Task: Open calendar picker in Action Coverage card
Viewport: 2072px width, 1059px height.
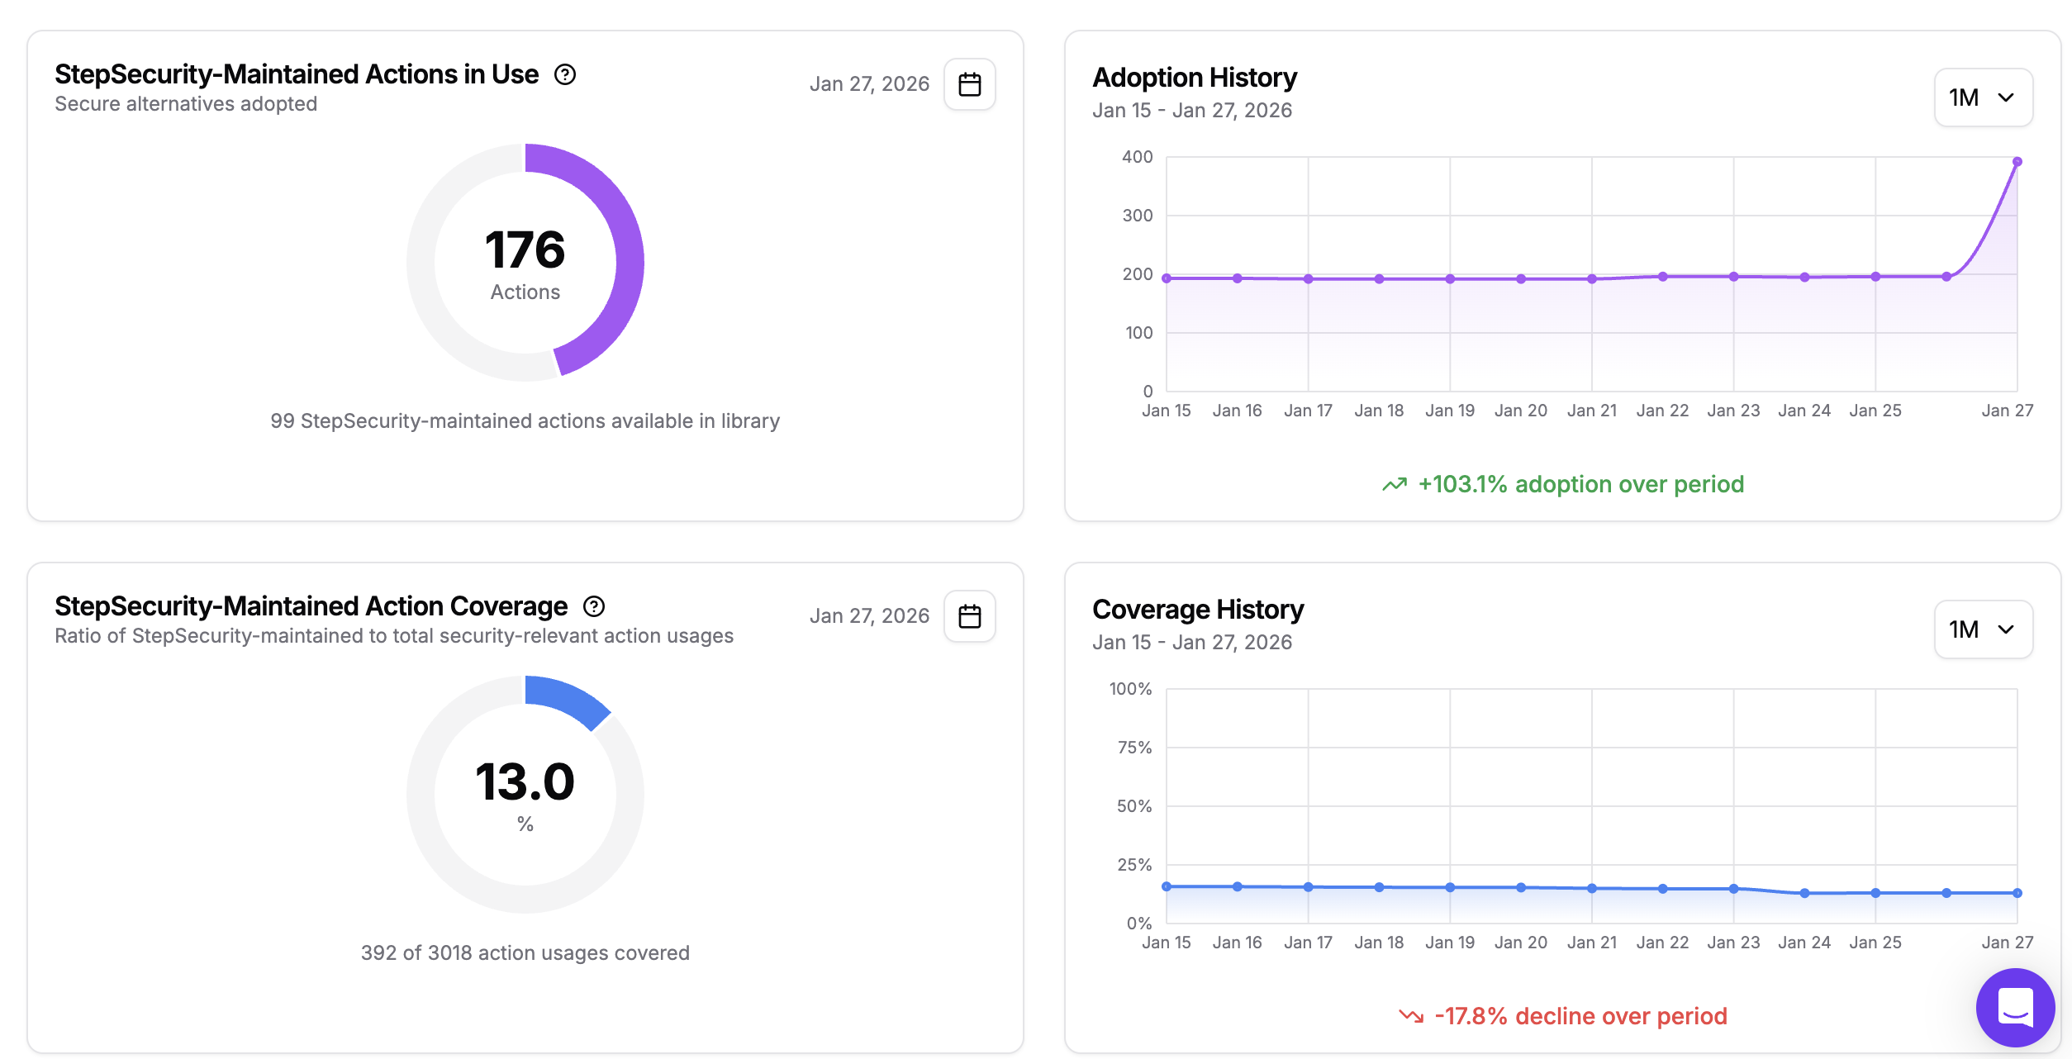Action: [969, 616]
